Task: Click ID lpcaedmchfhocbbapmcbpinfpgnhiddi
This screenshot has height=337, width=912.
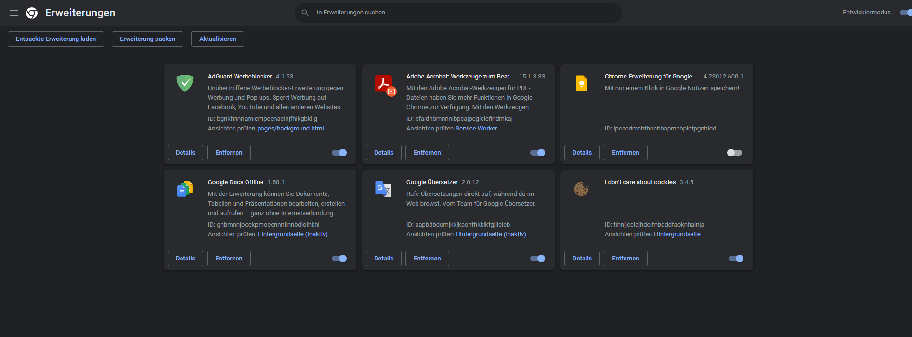Action: tap(661, 129)
